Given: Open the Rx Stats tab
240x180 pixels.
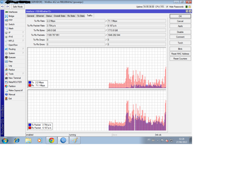Looking at the screenshot, I should 71,16.
